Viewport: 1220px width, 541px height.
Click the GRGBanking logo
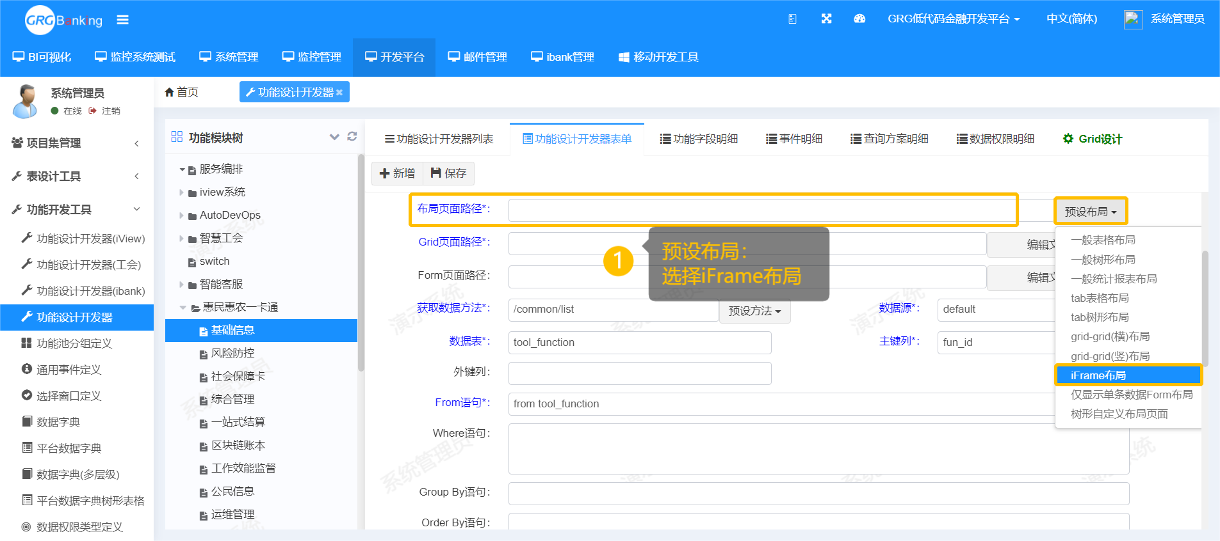coord(63,20)
